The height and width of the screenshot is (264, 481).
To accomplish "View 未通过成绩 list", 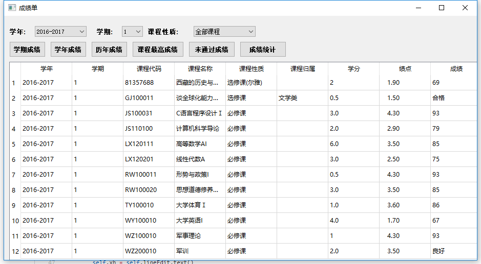I will click(212, 50).
